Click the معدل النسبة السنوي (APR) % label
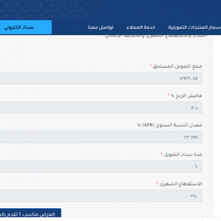Viewport: 221px width, 221px height. click(x=169, y=125)
